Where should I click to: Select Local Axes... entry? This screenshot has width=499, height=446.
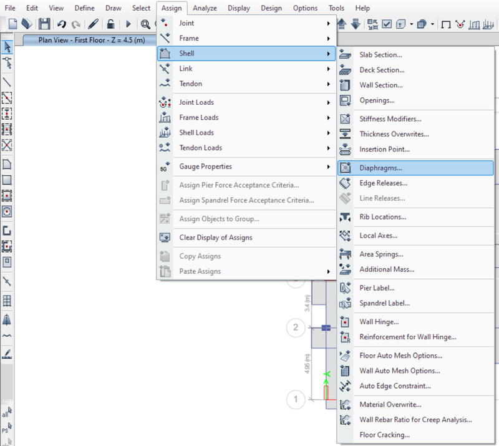click(x=379, y=236)
